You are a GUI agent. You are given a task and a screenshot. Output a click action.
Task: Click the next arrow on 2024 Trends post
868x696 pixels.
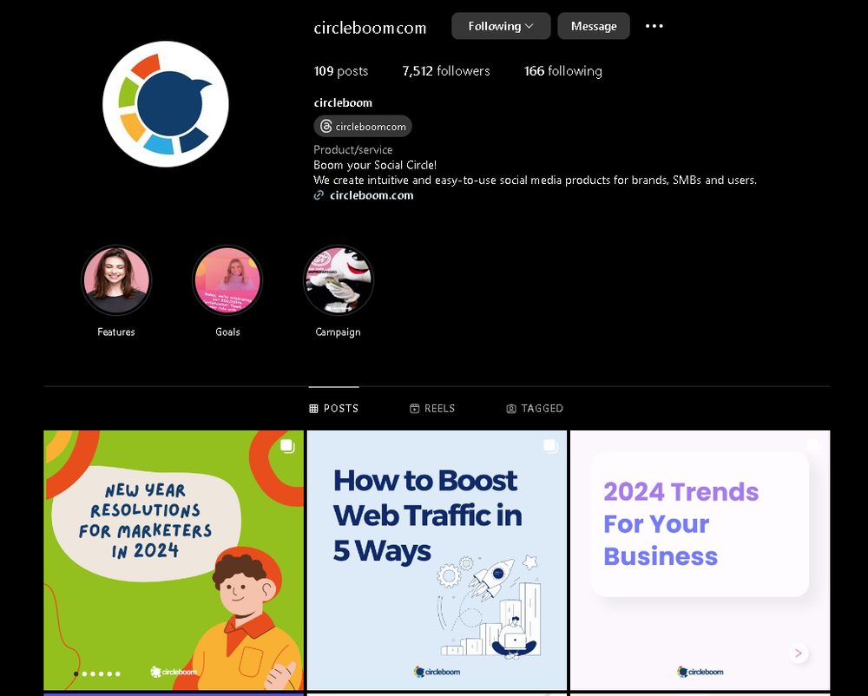point(799,653)
